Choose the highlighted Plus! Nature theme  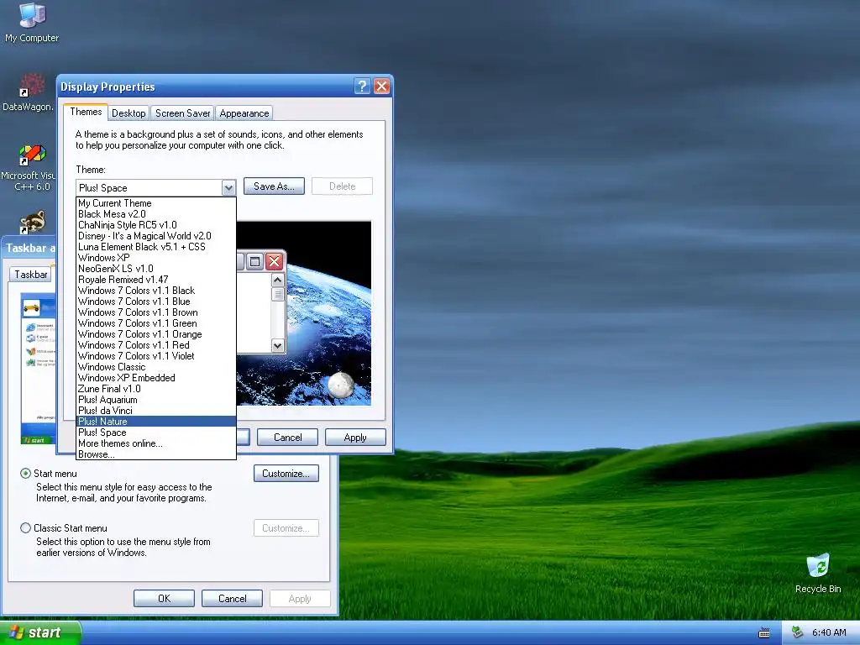[155, 422]
